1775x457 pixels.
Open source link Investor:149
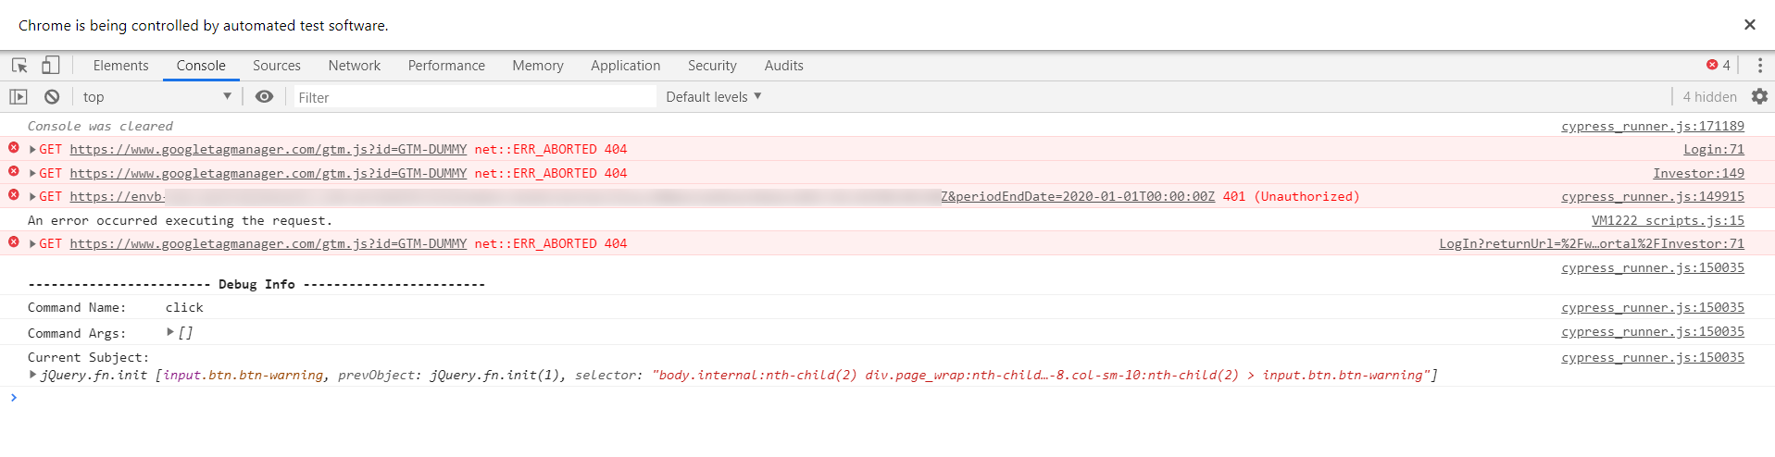(x=1699, y=174)
